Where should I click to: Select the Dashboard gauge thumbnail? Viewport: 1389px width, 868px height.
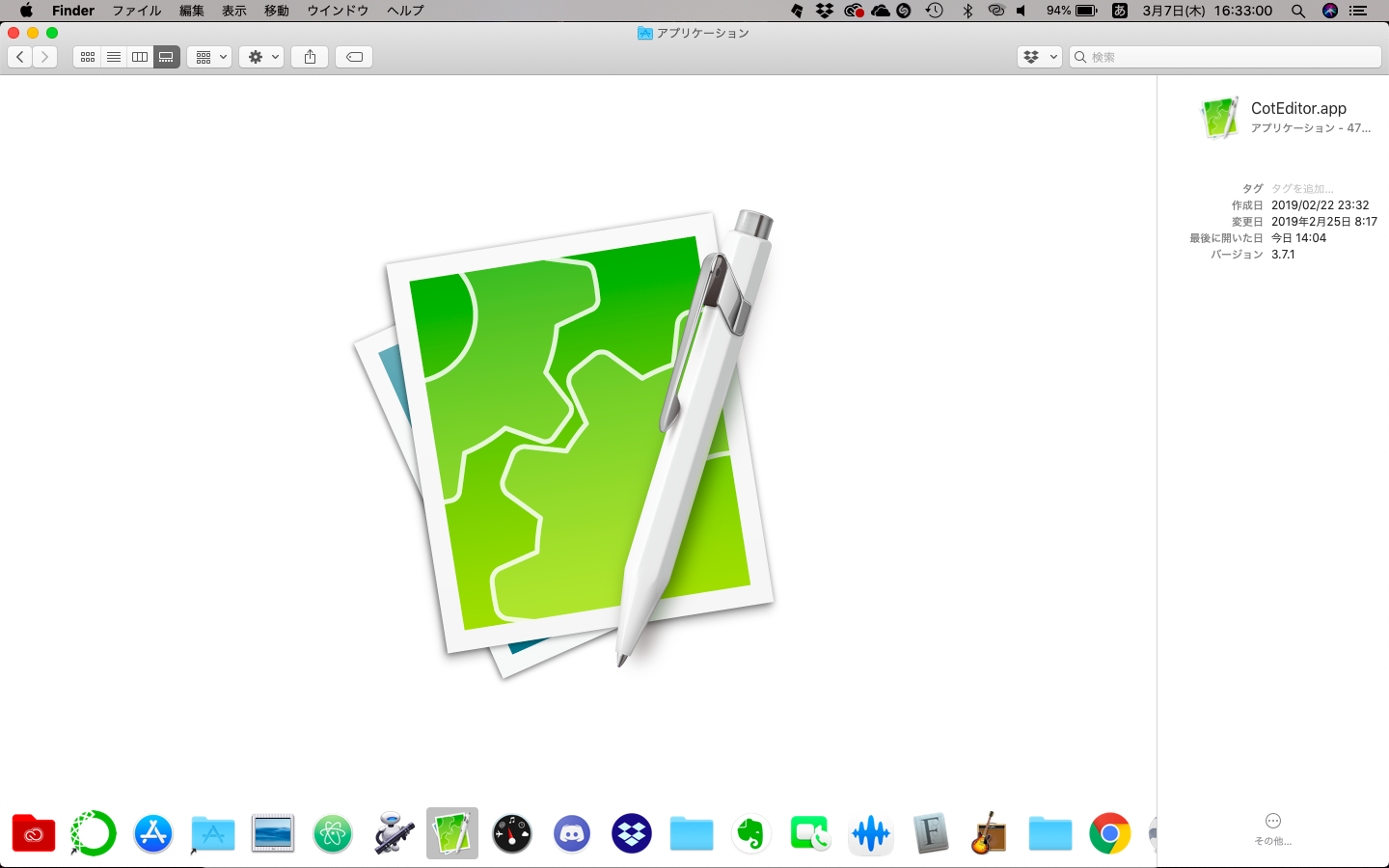pyautogui.click(x=512, y=833)
